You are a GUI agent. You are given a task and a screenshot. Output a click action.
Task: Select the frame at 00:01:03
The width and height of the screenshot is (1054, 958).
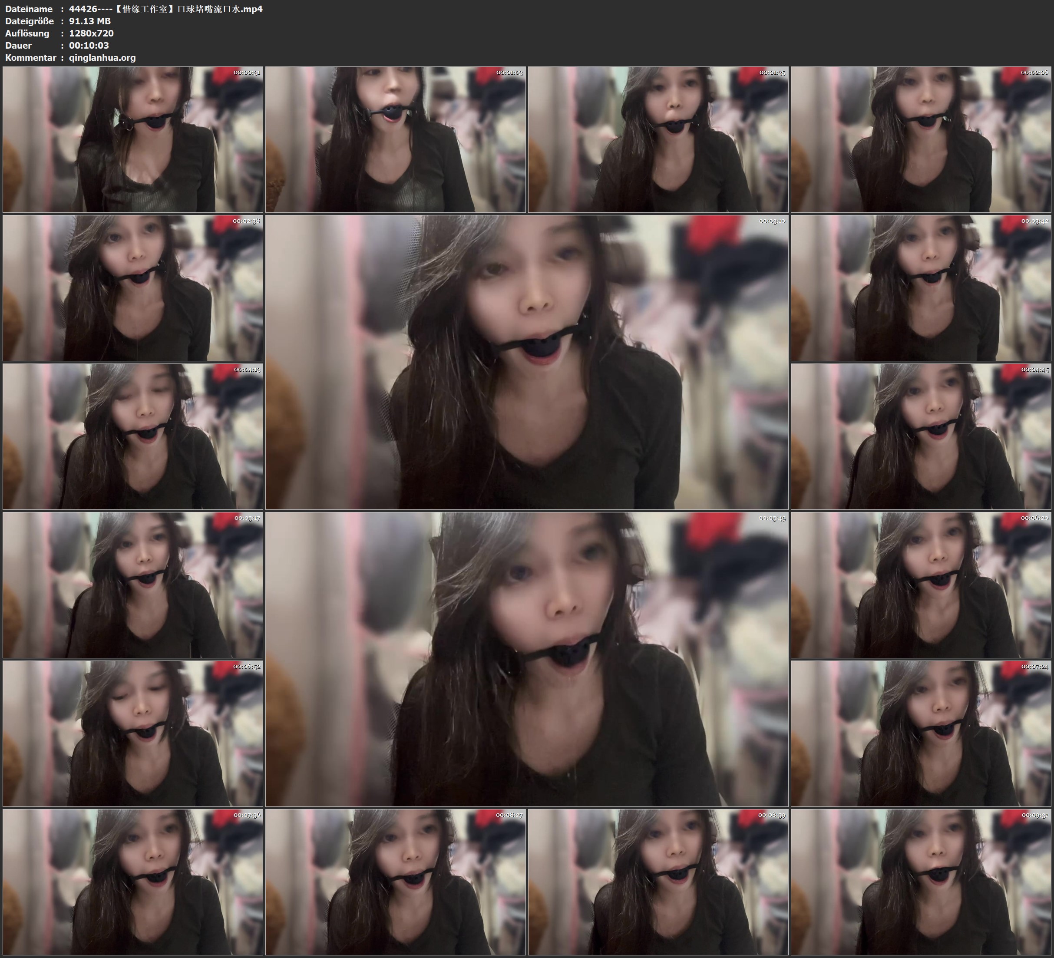pyautogui.click(x=396, y=140)
